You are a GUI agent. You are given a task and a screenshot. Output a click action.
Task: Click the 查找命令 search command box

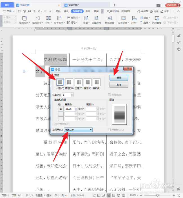(119, 11)
